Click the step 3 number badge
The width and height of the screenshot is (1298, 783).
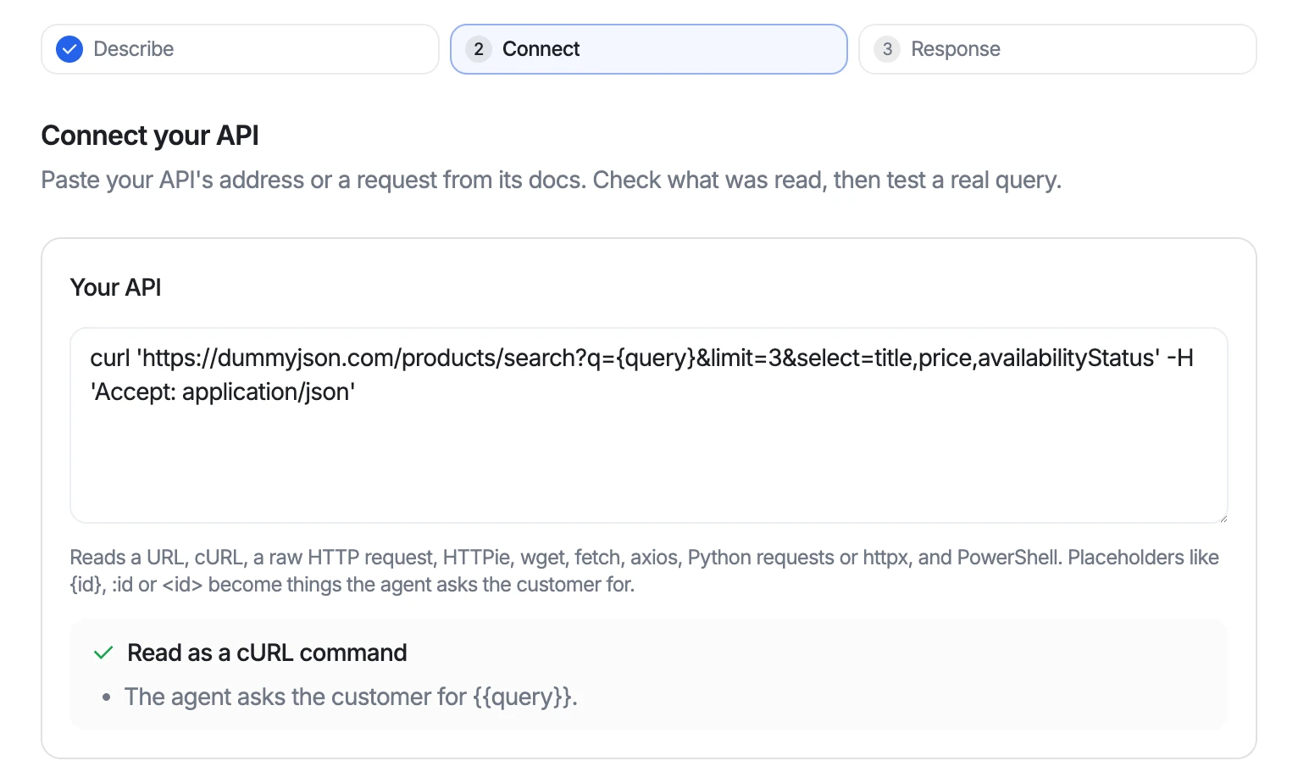[887, 49]
